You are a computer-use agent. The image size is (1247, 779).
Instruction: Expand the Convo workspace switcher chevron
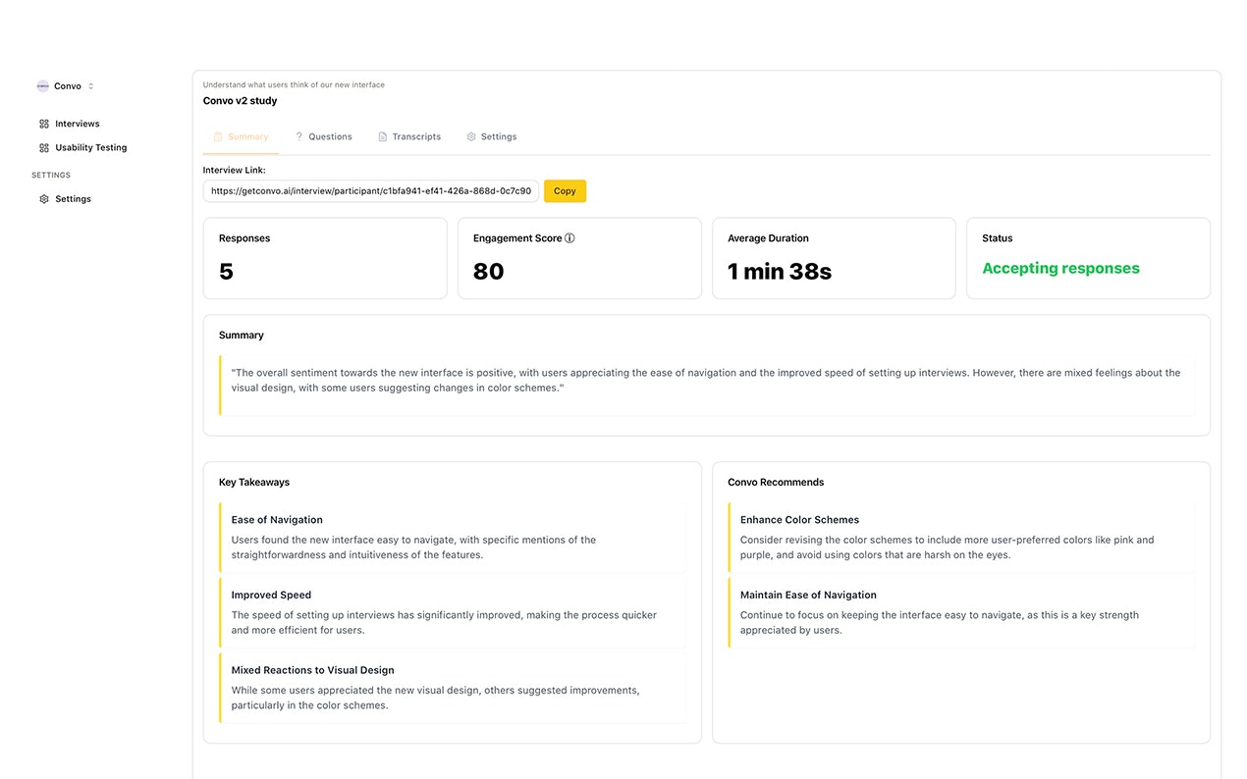click(x=91, y=86)
